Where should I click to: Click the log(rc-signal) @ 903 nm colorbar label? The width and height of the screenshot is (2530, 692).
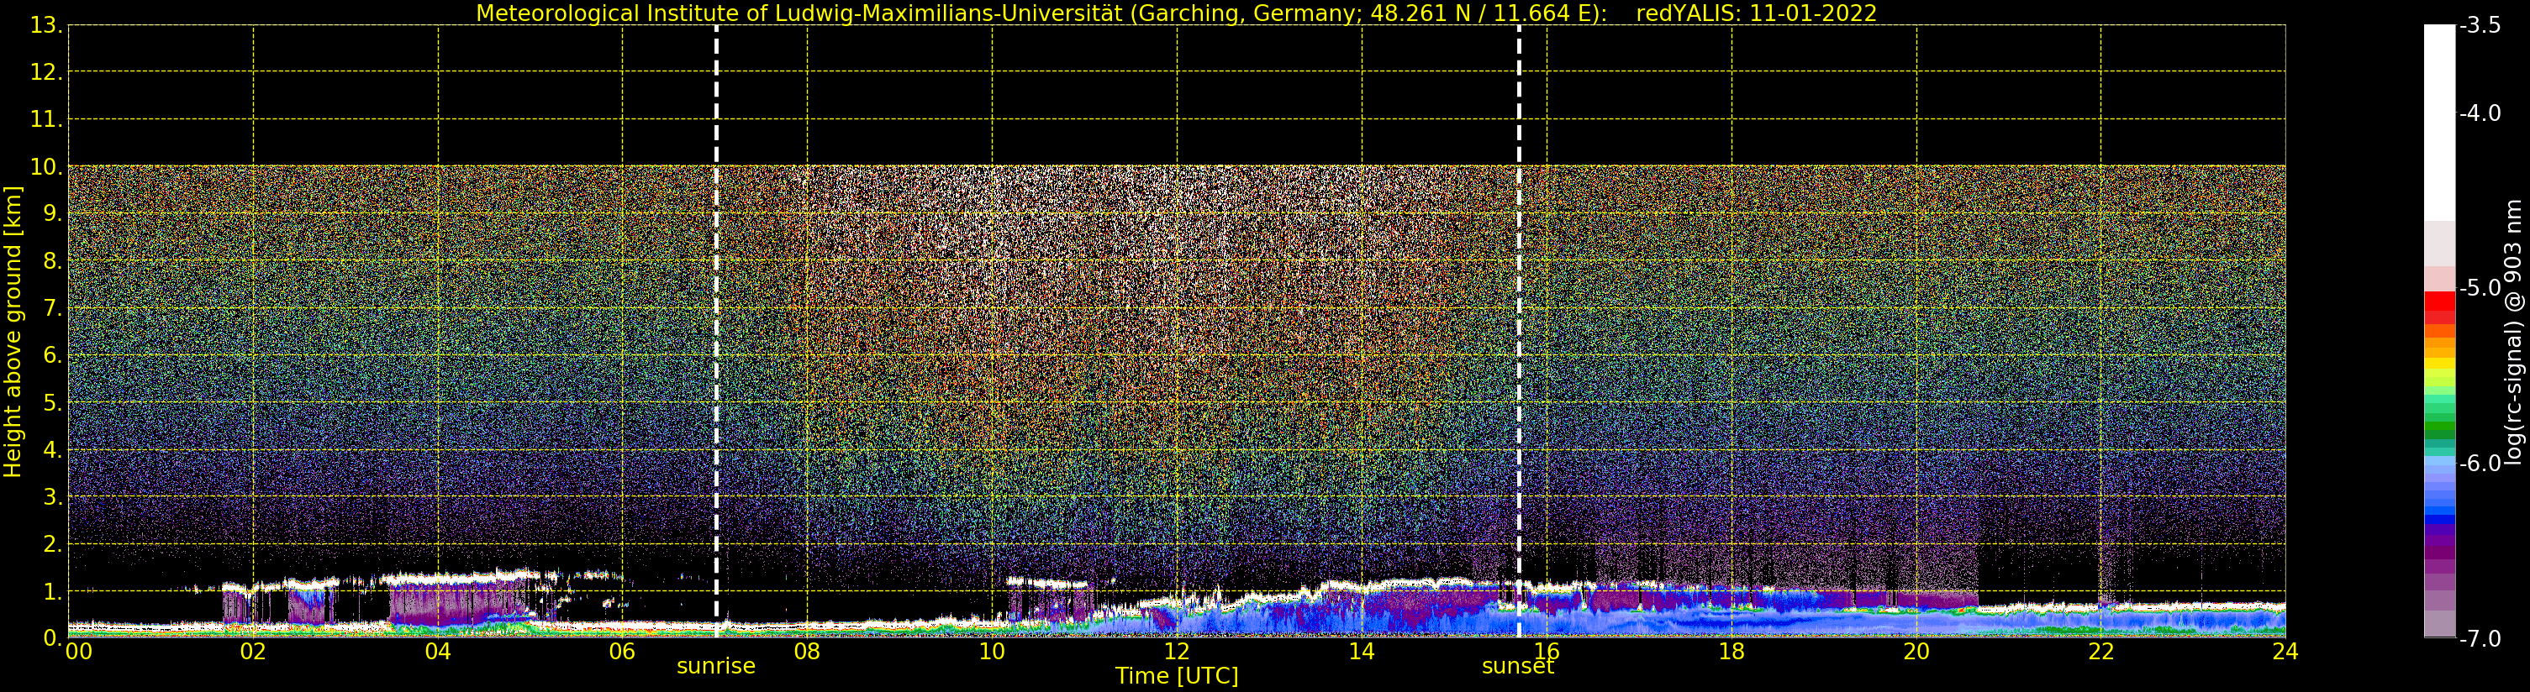(x=2512, y=332)
